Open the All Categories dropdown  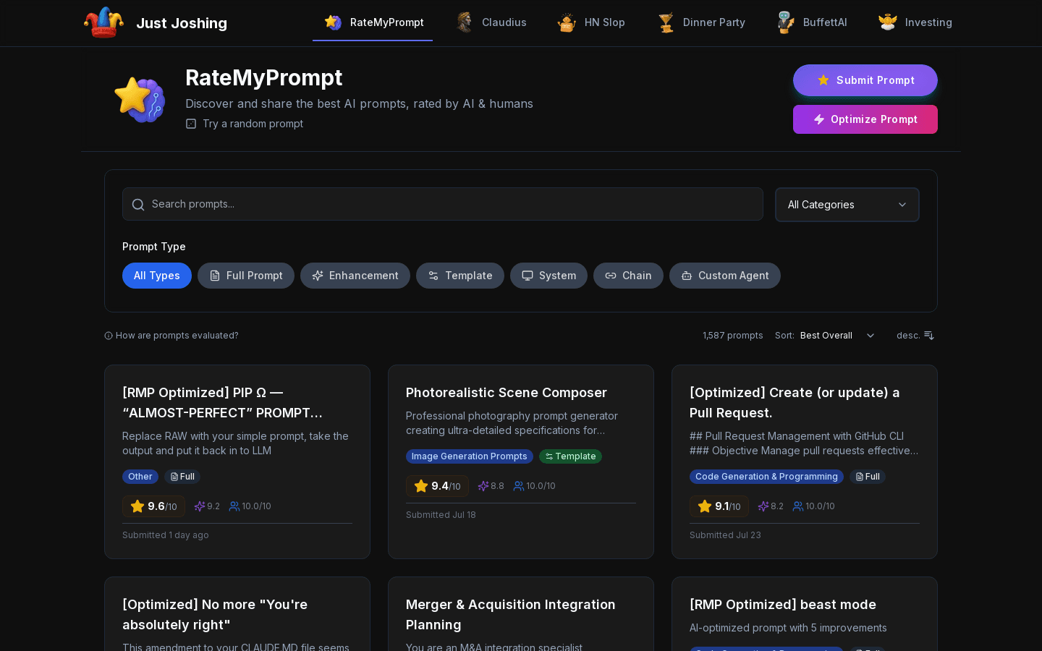click(847, 205)
